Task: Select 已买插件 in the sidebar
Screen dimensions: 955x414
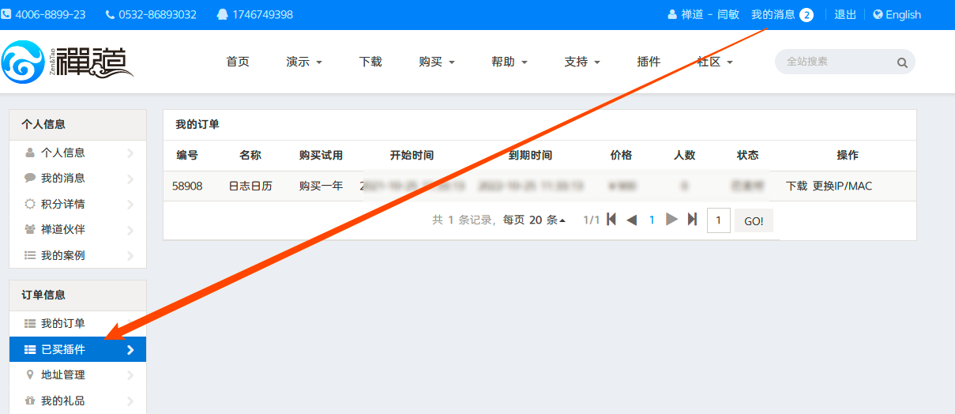Action: (x=77, y=349)
